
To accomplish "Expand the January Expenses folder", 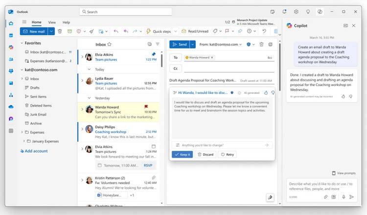I will coord(23,141).
